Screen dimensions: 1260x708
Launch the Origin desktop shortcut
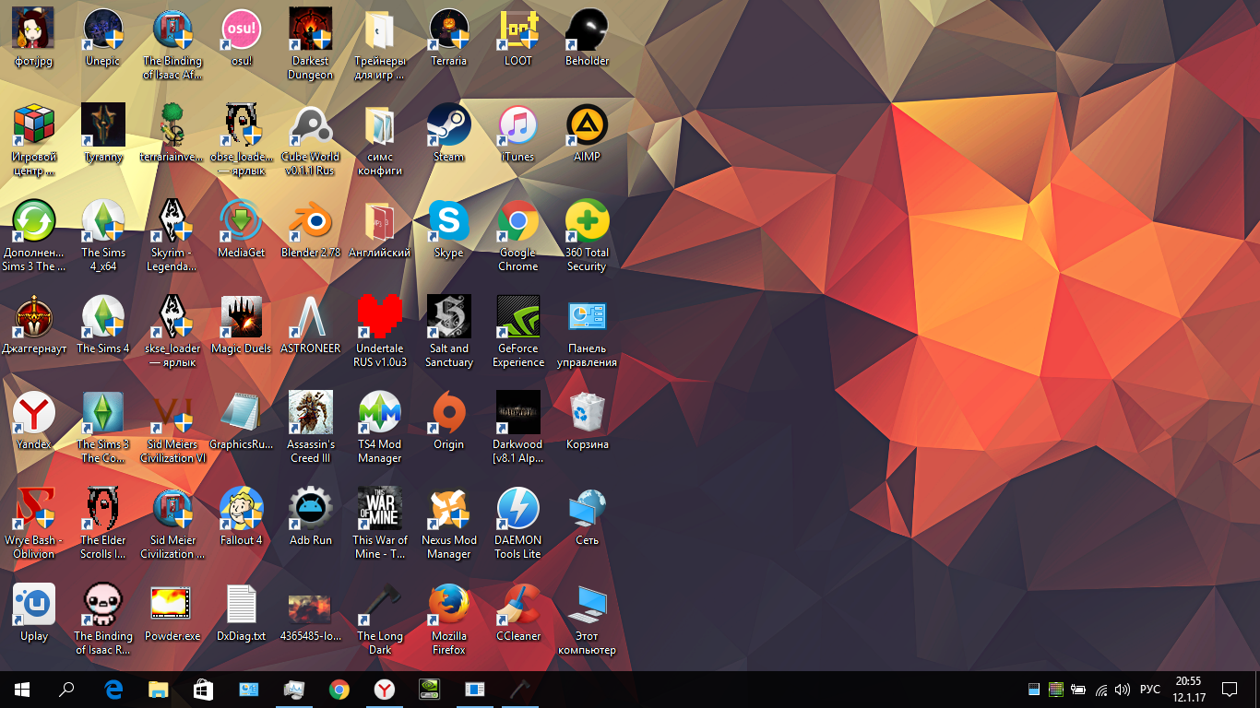click(449, 413)
